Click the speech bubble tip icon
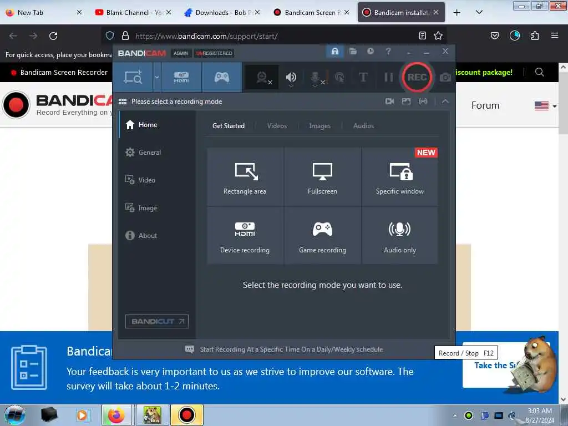This screenshot has width=568, height=426. (x=190, y=349)
